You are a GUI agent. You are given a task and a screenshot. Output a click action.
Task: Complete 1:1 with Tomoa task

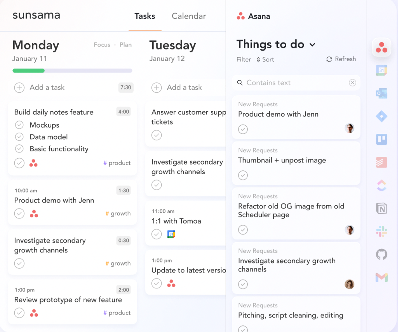pos(156,234)
